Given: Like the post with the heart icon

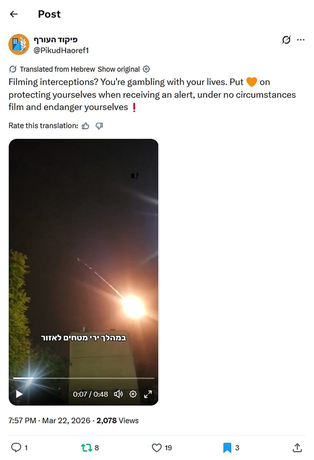Looking at the screenshot, I should (x=156, y=447).
